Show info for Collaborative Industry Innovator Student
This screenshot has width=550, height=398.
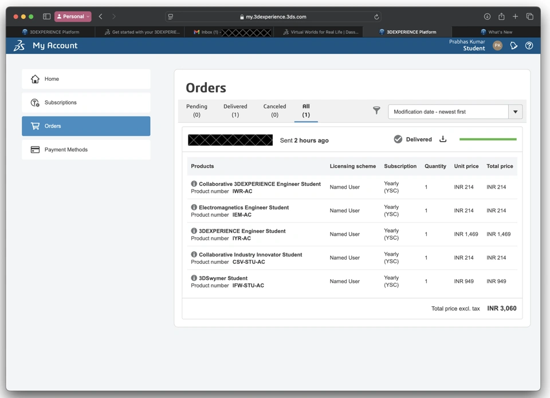click(x=194, y=254)
